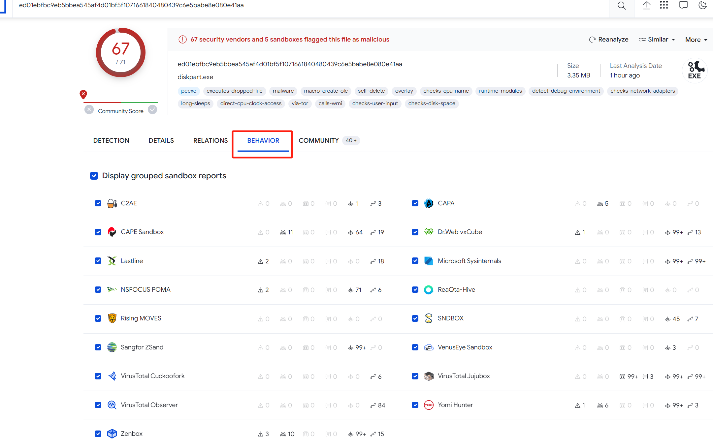This screenshot has height=446, width=713.
Task: Click the diskpart.exe file name
Action: 195,77
